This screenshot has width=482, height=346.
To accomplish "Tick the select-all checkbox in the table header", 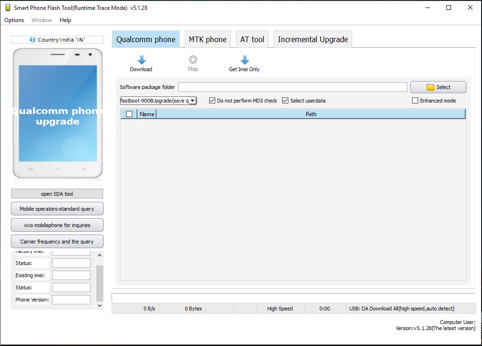I will coord(129,114).
